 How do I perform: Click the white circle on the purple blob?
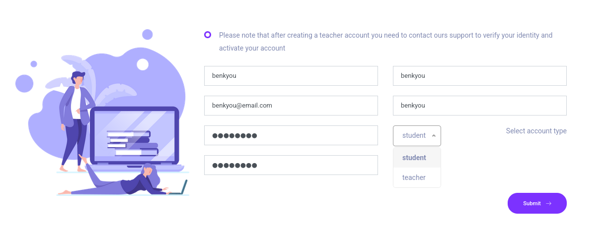pos(143,64)
